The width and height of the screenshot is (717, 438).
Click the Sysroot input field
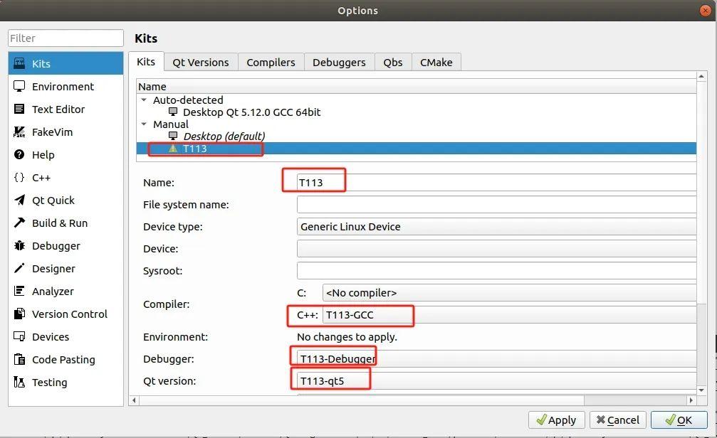[496, 270]
